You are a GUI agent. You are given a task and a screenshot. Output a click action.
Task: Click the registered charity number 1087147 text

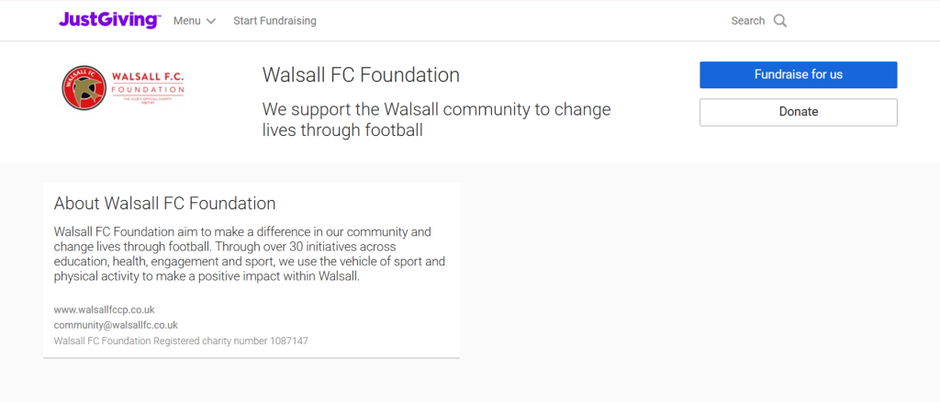pyautogui.click(x=181, y=341)
